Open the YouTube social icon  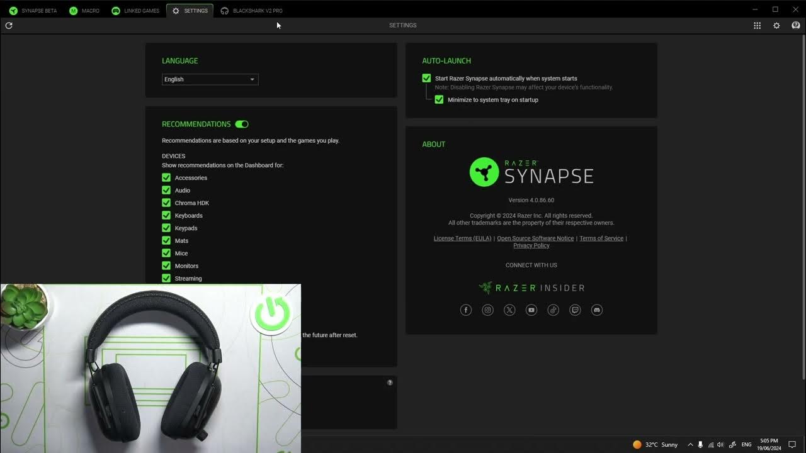(x=531, y=310)
